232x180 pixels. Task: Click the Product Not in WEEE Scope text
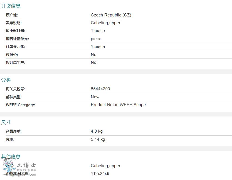pos(118,105)
